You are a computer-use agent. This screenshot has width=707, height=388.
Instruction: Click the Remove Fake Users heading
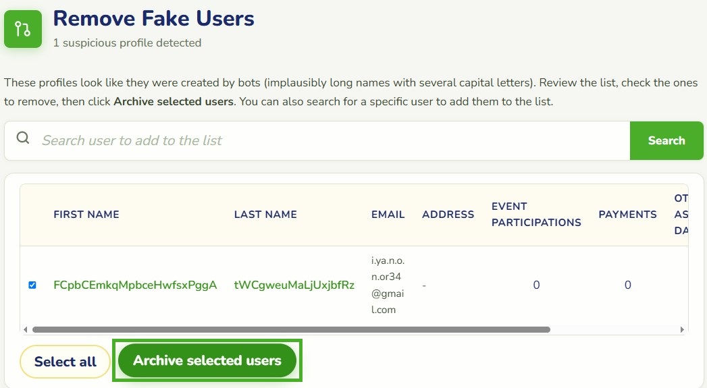pos(154,18)
